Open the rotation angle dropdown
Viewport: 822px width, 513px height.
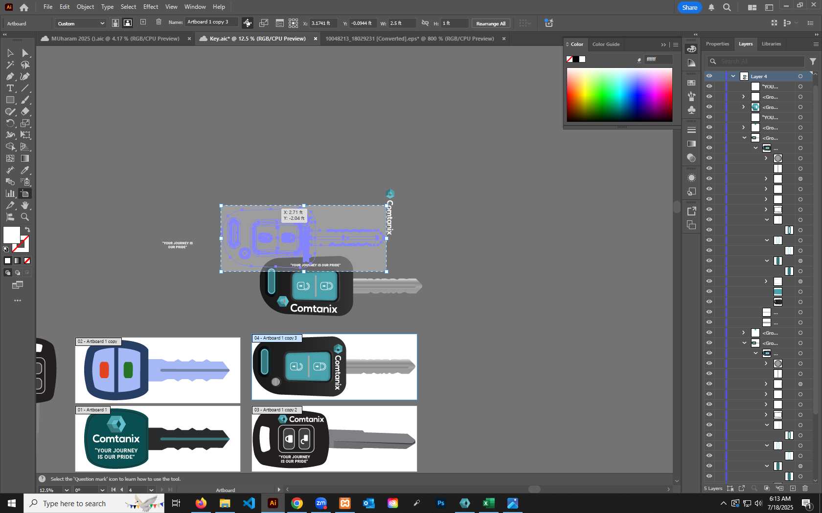102,490
